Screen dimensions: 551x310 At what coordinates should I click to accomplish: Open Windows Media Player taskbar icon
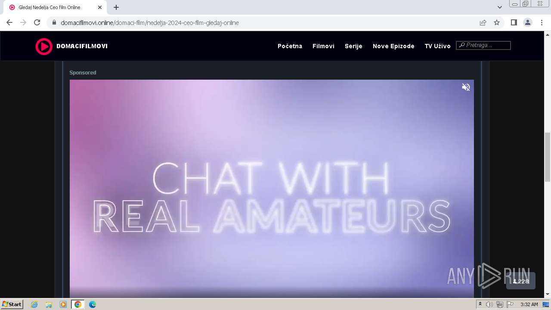[63, 304]
